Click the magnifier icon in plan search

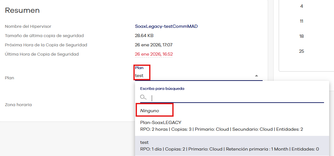click(x=143, y=97)
